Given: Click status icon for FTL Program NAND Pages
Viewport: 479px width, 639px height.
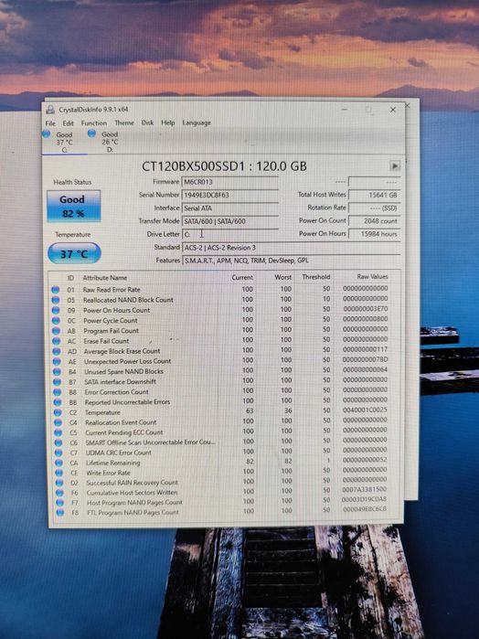Looking at the screenshot, I should (x=60, y=512).
